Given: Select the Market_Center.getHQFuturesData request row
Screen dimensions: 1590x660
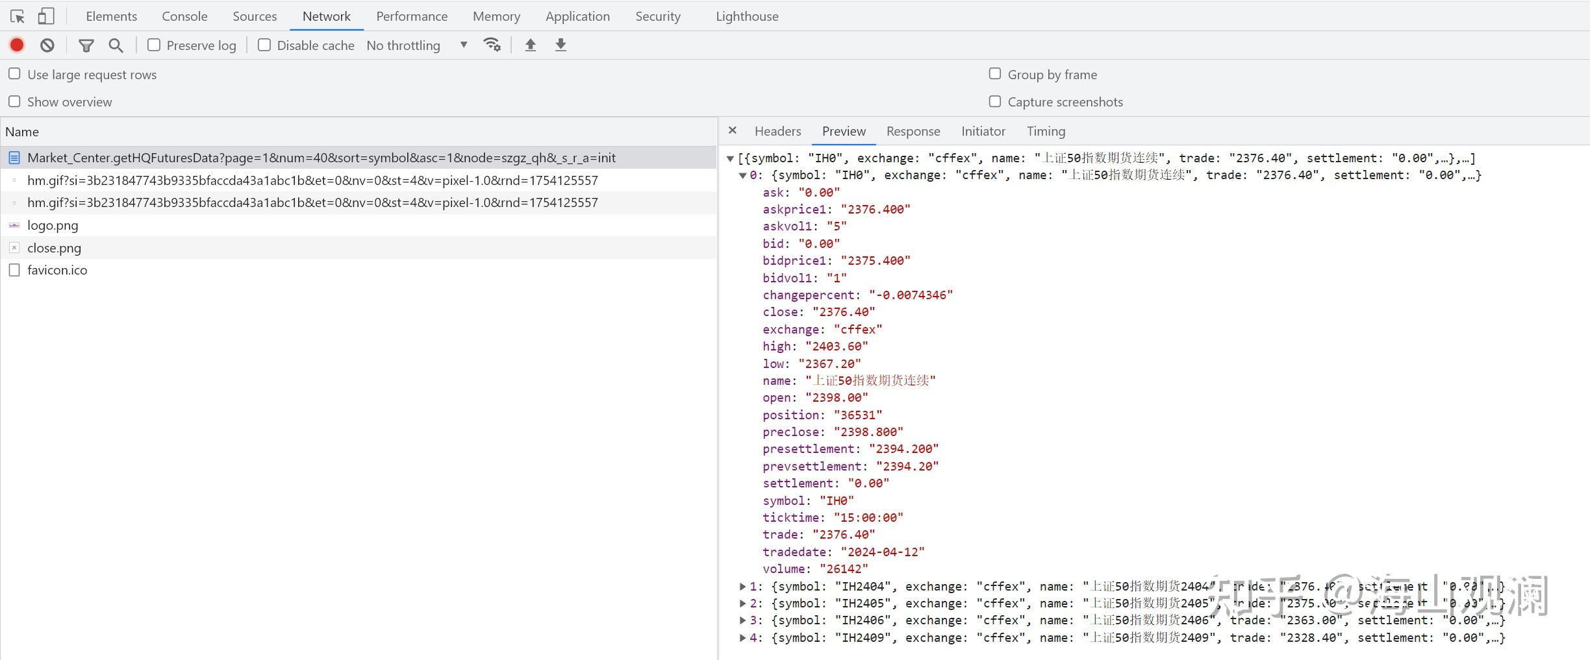Looking at the screenshot, I should point(321,158).
